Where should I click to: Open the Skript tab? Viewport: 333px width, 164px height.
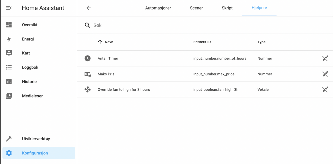pyautogui.click(x=227, y=8)
